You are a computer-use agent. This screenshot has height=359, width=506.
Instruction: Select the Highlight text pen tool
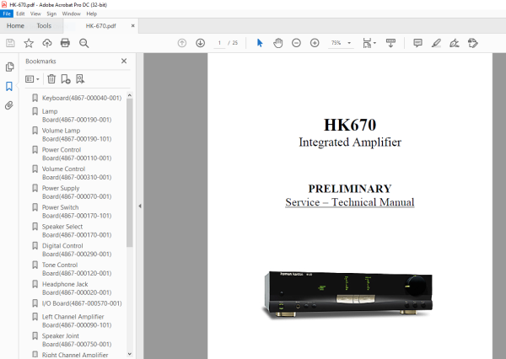pos(436,43)
